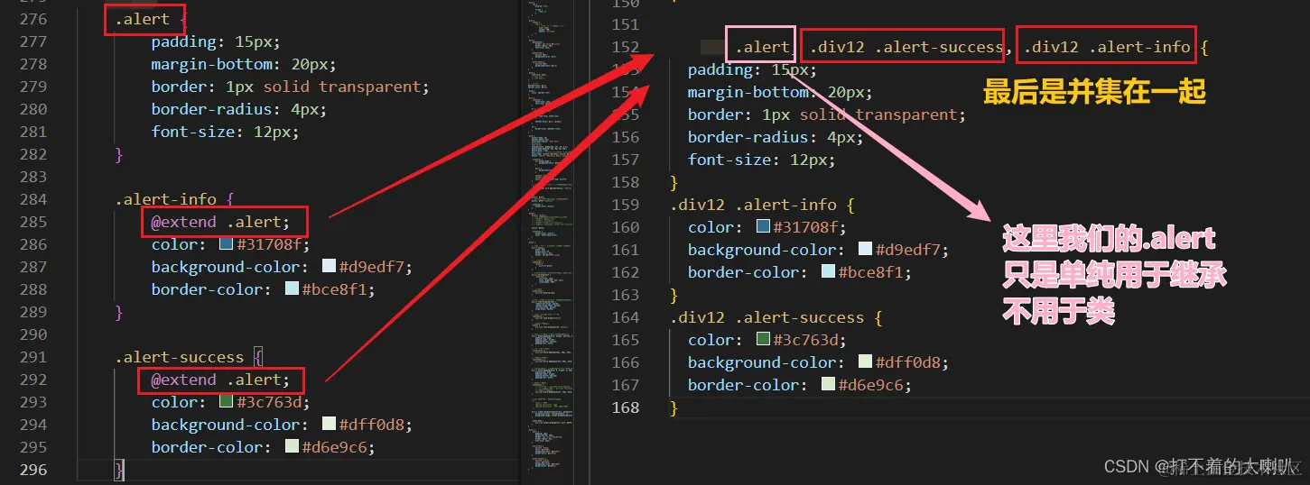Click the #dff0d8 swatch on line 294
Image resolution: width=1310 pixels, height=485 pixels.
pyautogui.click(x=329, y=425)
